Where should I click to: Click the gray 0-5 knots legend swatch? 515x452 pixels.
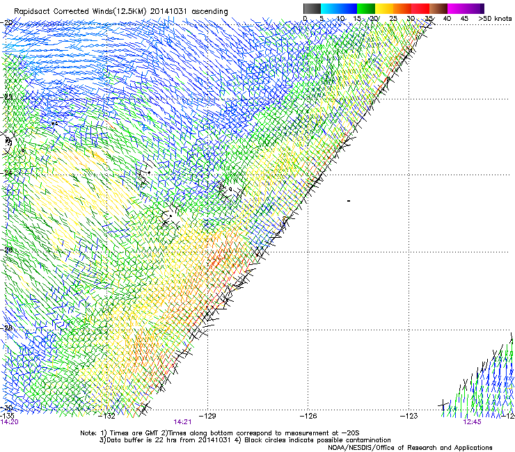coord(312,8)
